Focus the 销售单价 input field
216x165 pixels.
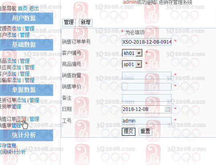[147, 87]
